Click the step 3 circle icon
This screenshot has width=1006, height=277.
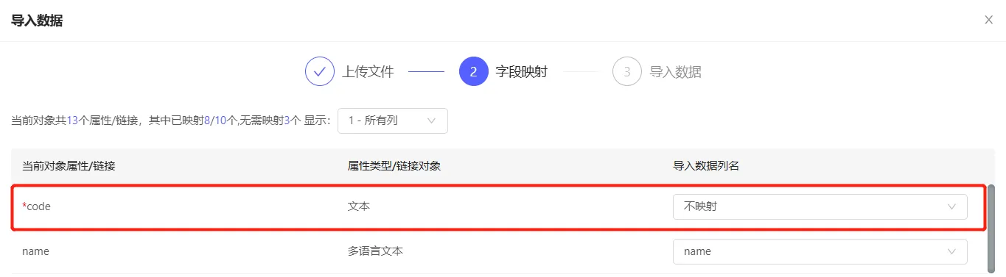point(627,72)
